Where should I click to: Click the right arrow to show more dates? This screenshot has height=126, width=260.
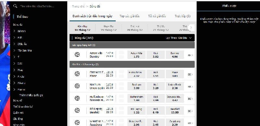[191, 28]
